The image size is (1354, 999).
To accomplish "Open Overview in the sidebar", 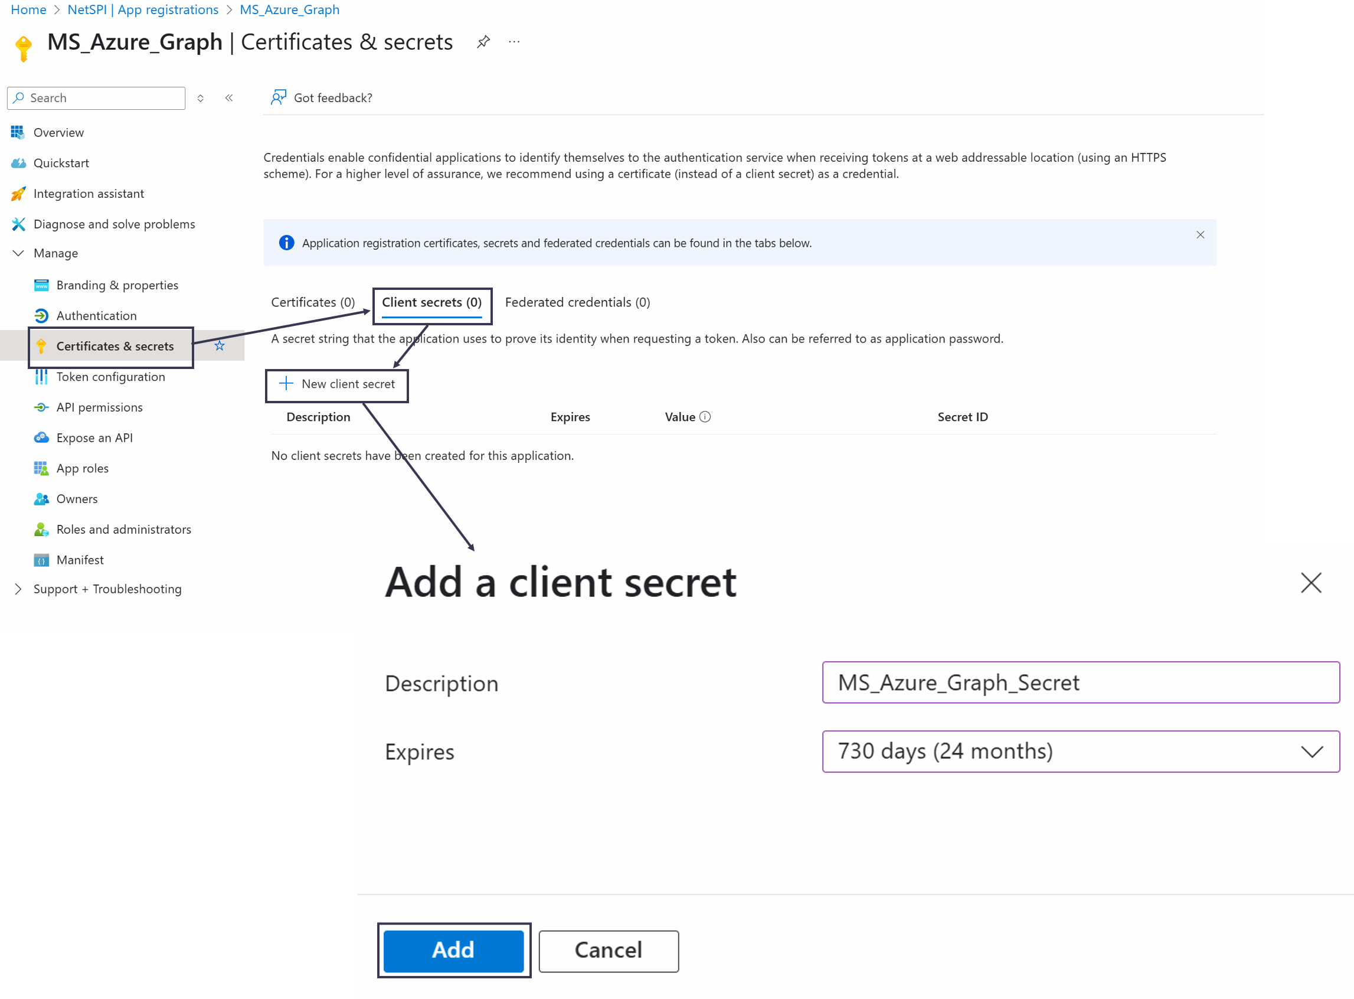I will coord(58,132).
